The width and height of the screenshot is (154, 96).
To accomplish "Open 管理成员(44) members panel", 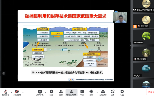I will click(x=71, y=92).
